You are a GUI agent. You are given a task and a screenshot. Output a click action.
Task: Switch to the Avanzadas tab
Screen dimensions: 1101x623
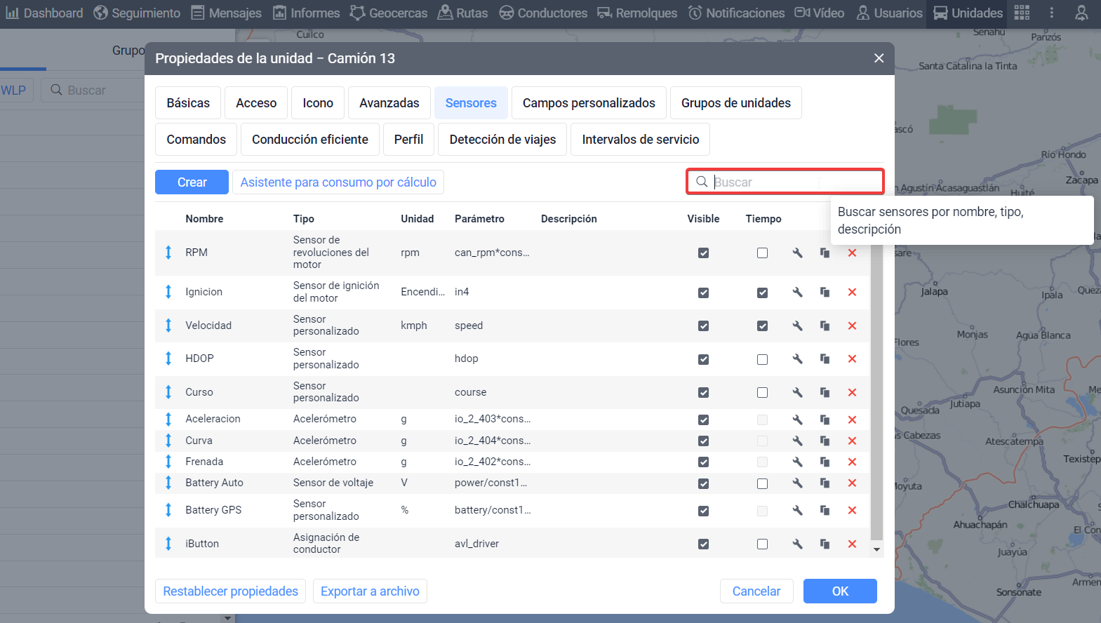pos(389,103)
